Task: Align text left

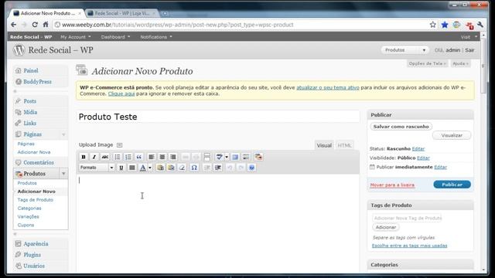Action: [x=152, y=157]
